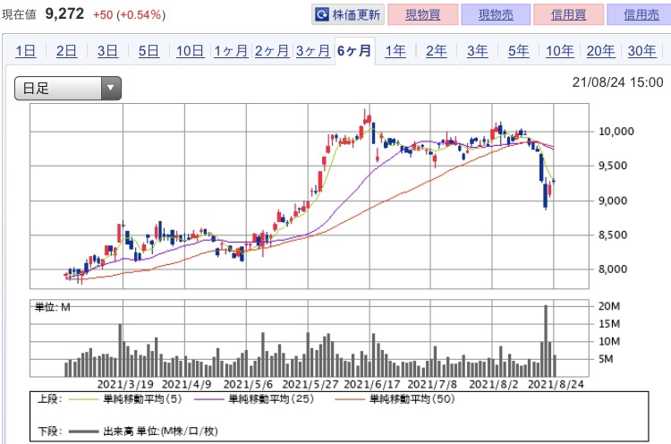671x444 pixels.
Task: Click the purple 25-day average legend line
Action: tap(208, 399)
